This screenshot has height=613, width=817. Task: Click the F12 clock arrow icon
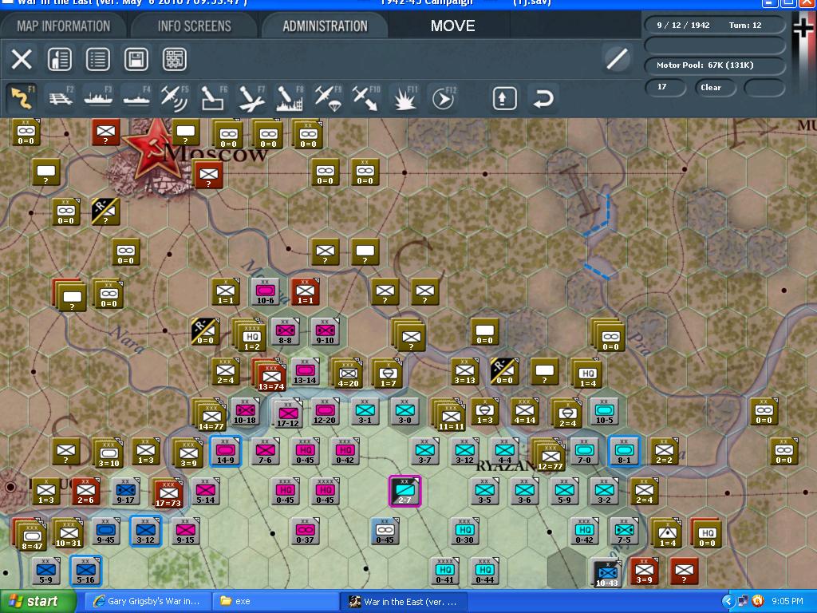tap(443, 97)
